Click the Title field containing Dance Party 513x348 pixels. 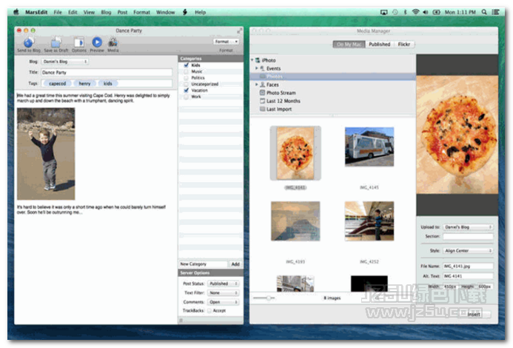point(107,73)
